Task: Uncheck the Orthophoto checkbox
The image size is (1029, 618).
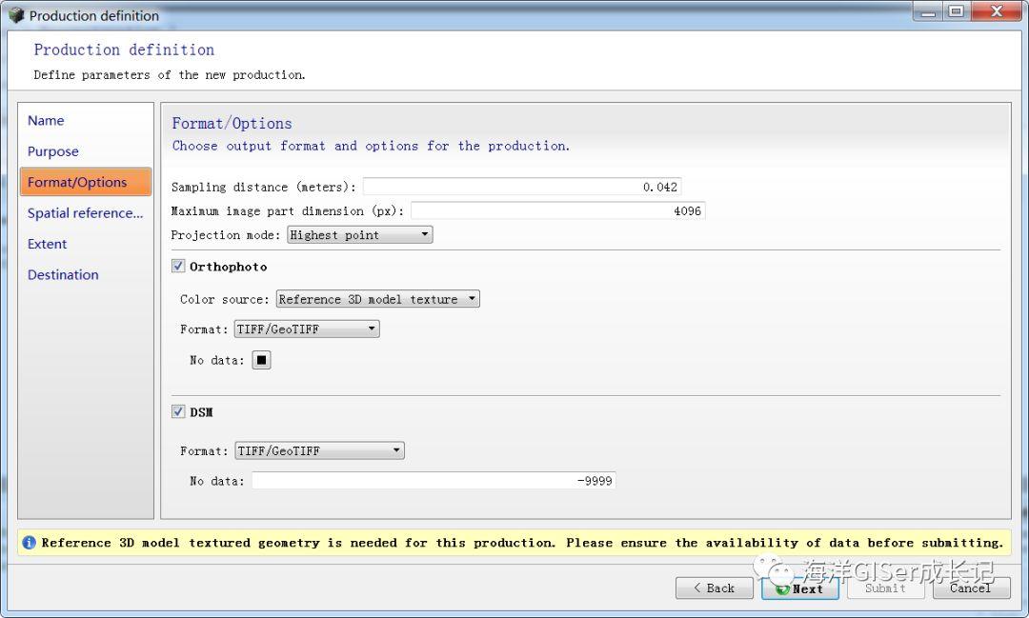Action: tap(178, 266)
